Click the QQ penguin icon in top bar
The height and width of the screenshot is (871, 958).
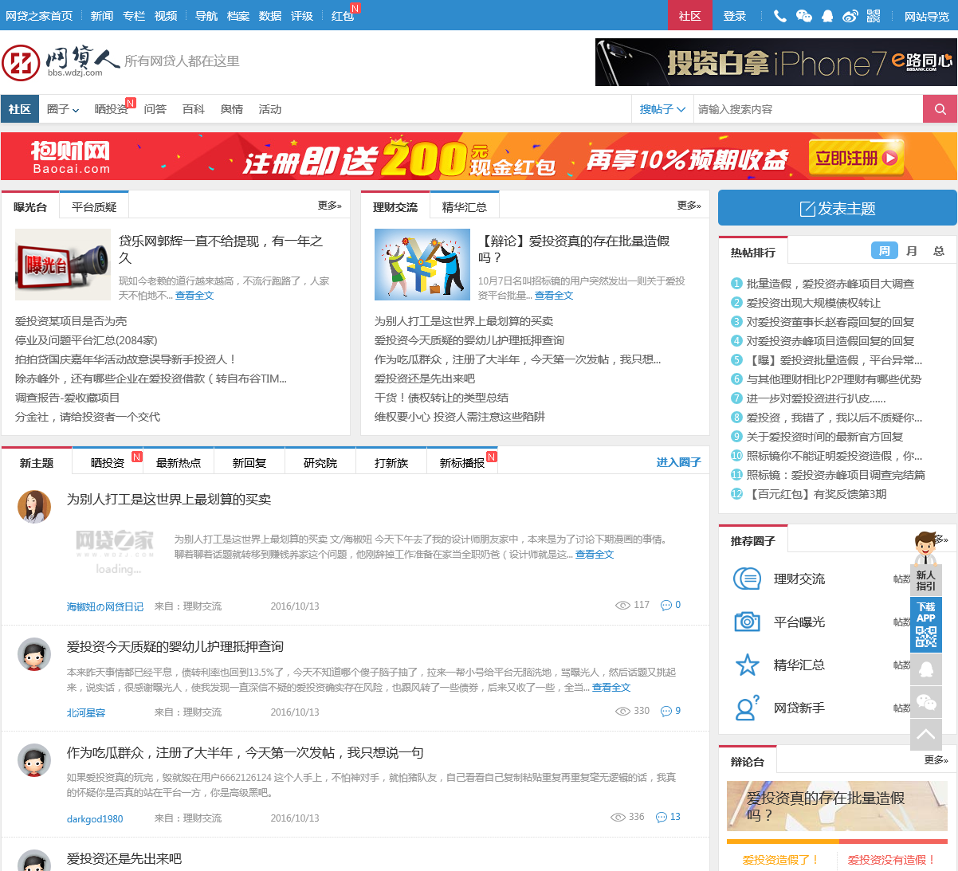(827, 16)
